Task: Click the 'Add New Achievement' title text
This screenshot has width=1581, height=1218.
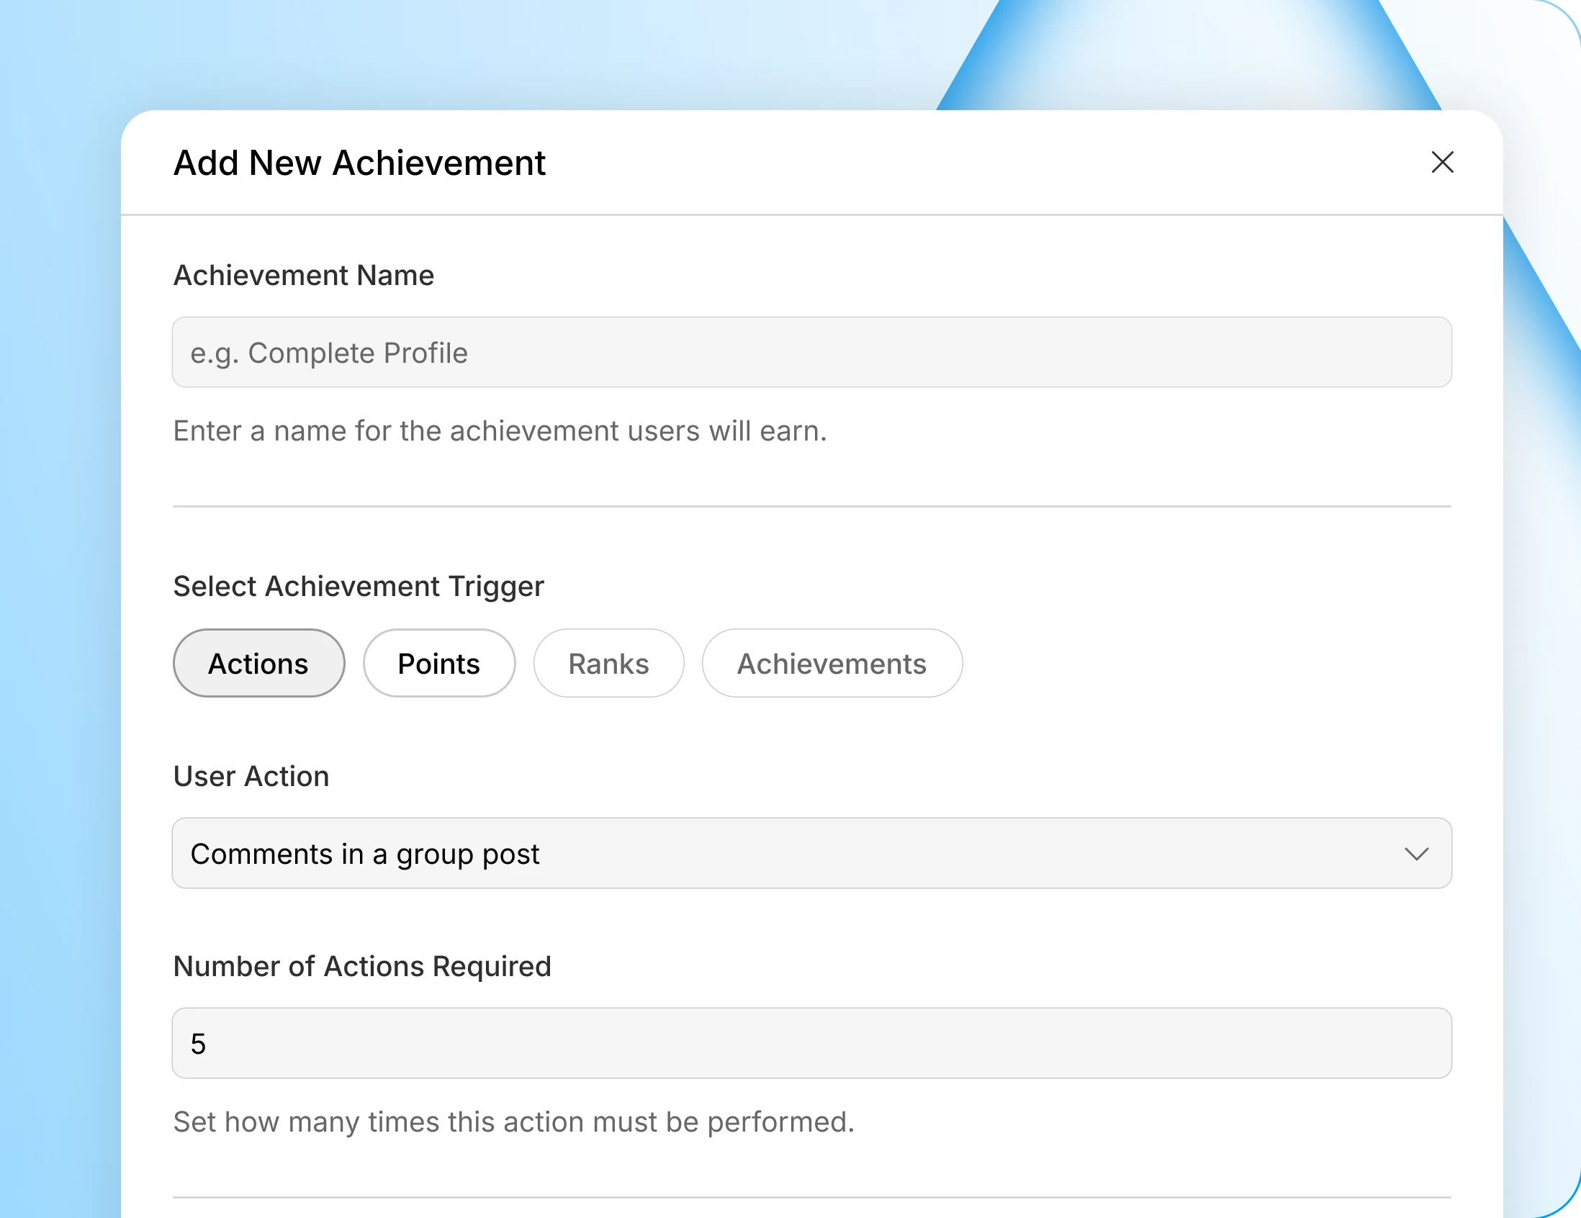Action: [x=359, y=163]
